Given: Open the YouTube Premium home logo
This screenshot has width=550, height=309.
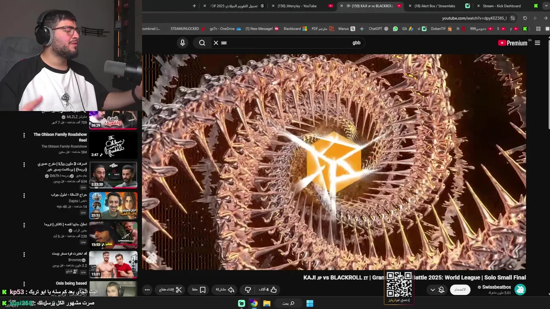Looking at the screenshot, I should point(513,43).
